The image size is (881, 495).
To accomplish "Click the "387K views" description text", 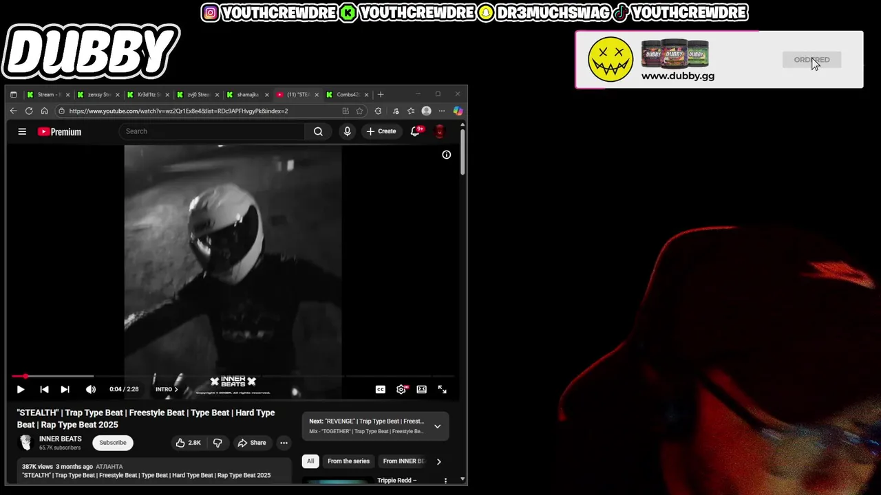I will [x=37, y=467].
